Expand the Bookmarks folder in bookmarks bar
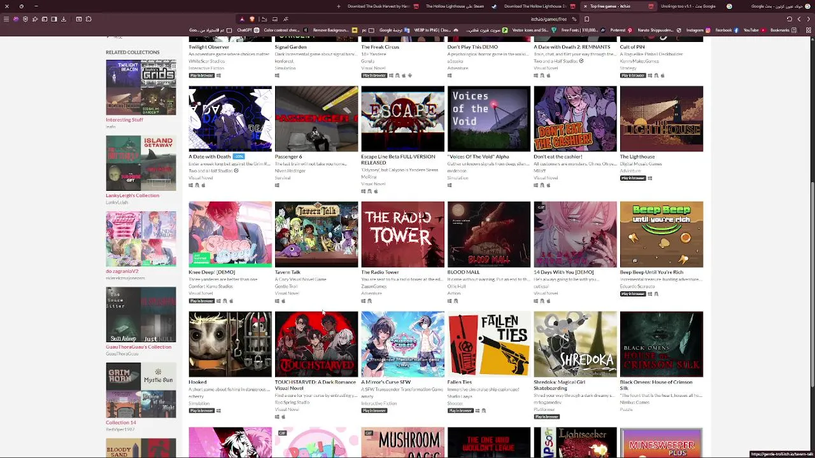Image resolution: width=815 pixels, height=458 pixels. tap(783, 30)
